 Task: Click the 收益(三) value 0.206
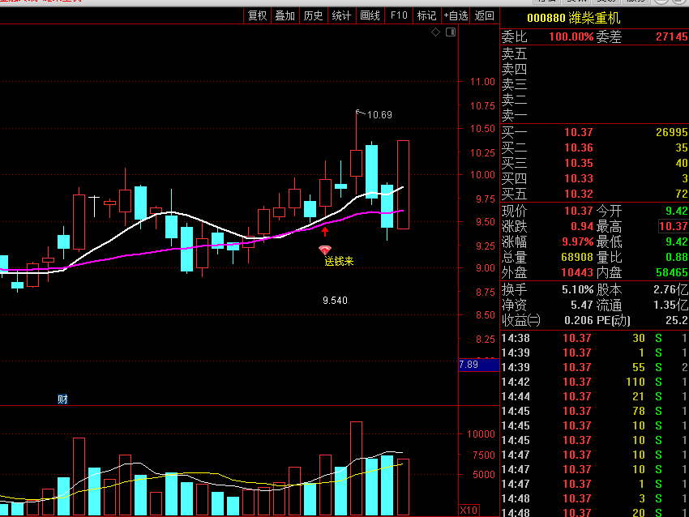click(x=579, y=321)
